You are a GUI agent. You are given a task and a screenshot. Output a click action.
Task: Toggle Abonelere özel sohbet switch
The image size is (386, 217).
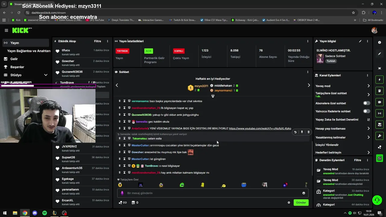pos(366,103)
